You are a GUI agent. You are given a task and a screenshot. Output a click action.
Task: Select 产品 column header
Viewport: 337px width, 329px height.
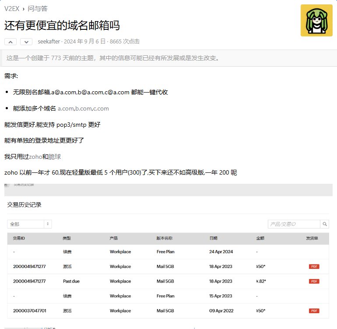(x=113, y=238)
